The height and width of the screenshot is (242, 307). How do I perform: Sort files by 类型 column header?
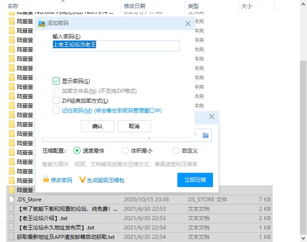(x=193, y=6)
